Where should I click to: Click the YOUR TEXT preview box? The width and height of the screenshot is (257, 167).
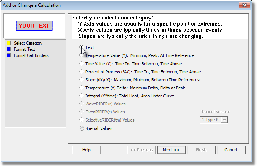(x=34, y=26)
